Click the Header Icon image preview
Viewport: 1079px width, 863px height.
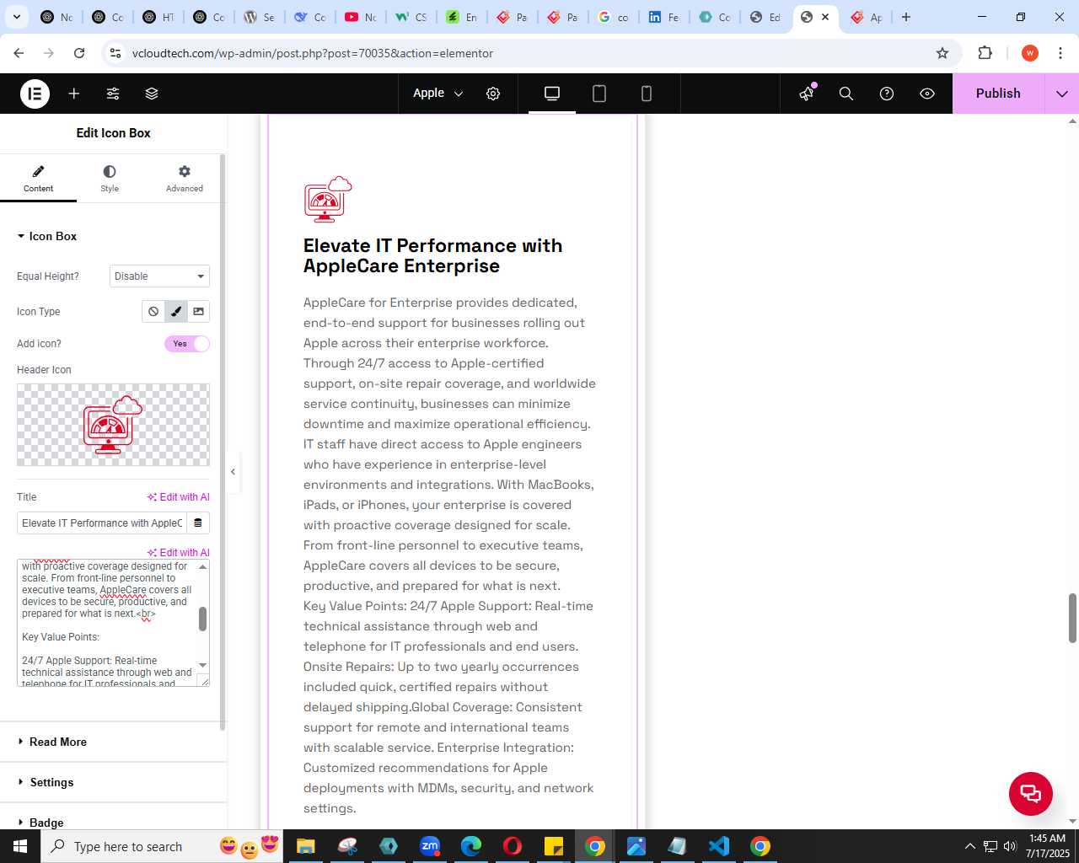[x=113, y=425]
